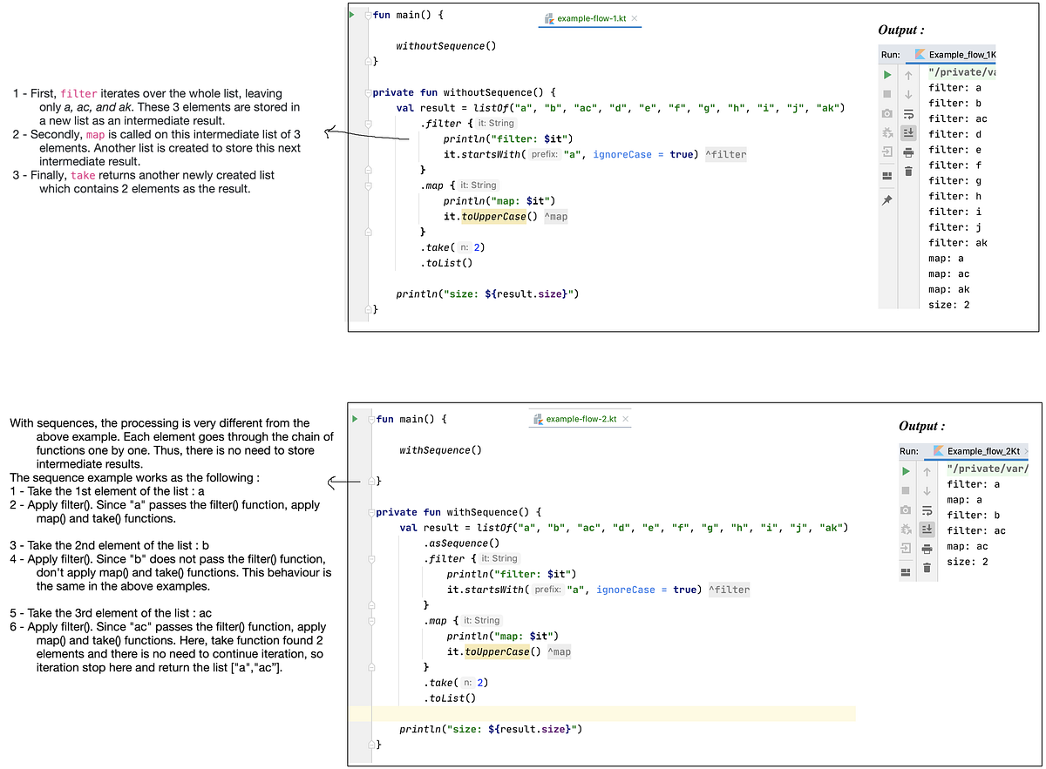Navigate up the stack trace arrow
Image resolution: width=1046 pixels, height=769 pixels.
[x=907, y=75]
